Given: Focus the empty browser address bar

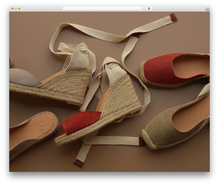Looking at the screenshot, I should coord(104,9).
